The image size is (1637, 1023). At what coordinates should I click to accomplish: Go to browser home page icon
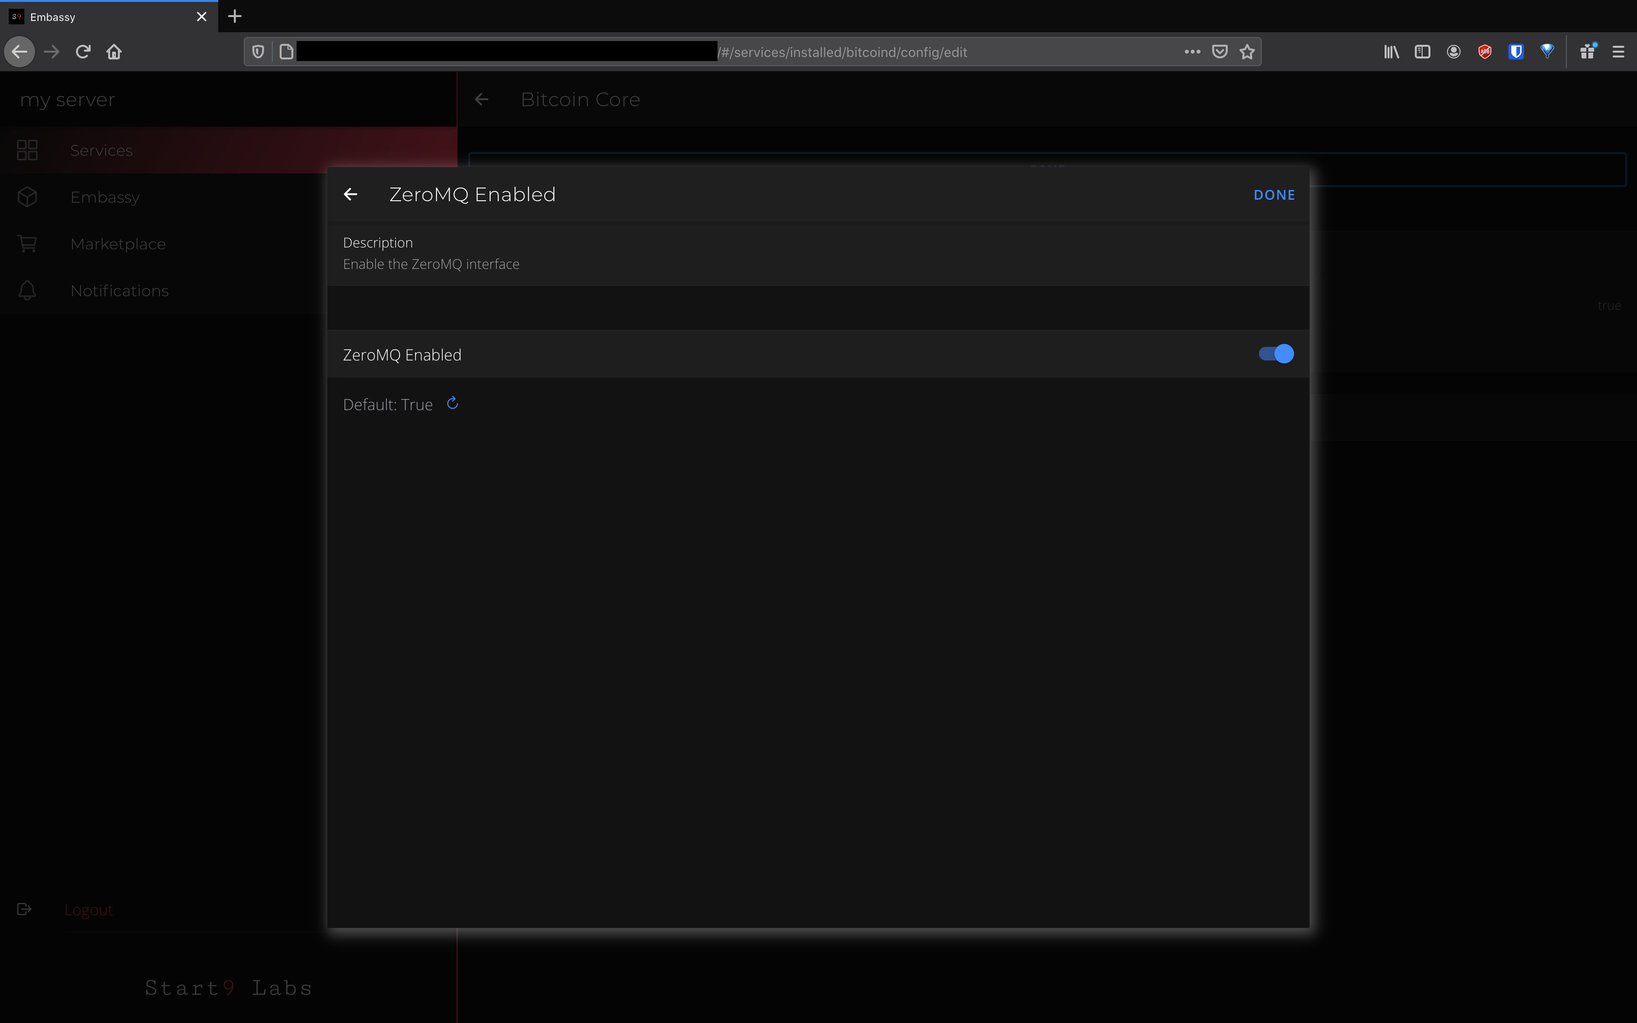tap(114, 52)
